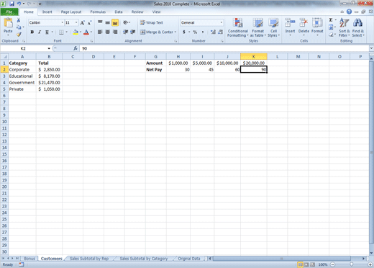Toggle Italic formatting

coord(40,32)
